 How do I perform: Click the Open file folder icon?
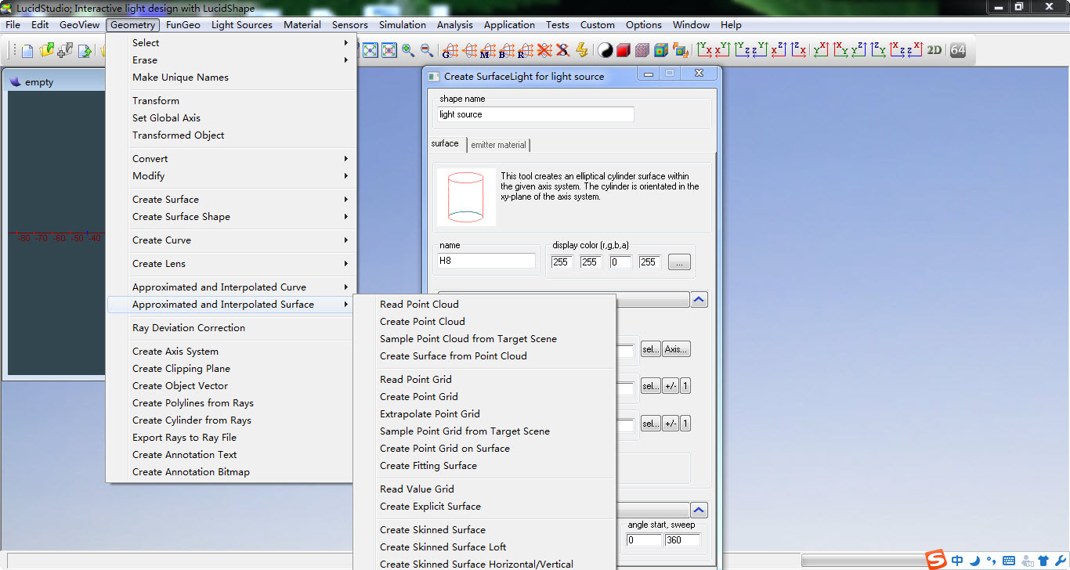pyautogui.click(x=46, y=51)
